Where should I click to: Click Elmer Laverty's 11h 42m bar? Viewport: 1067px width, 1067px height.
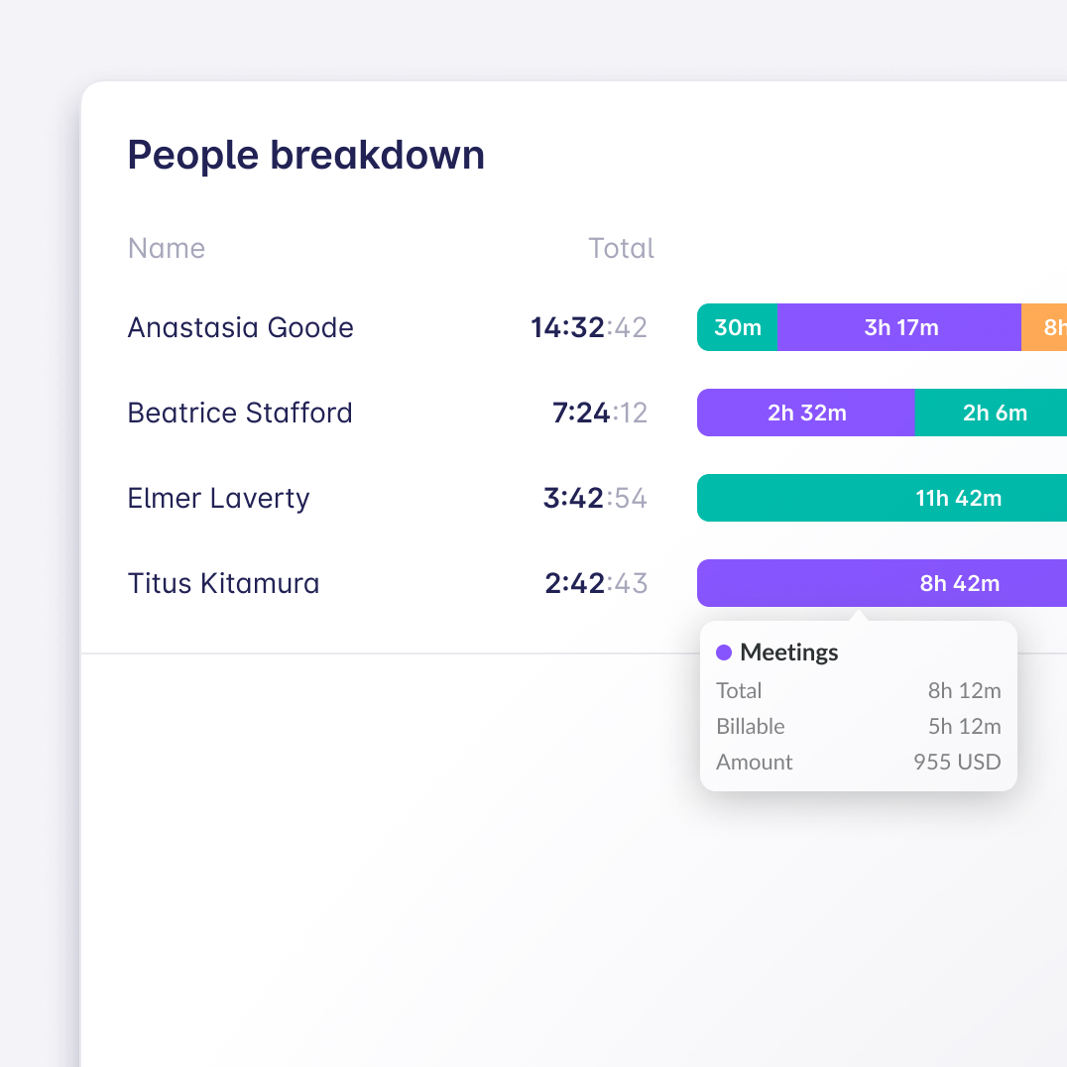pyautogui.click(x=883, y=498)
